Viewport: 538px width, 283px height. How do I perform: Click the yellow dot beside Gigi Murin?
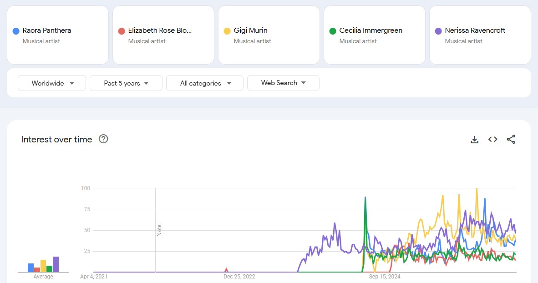pos(227,31)
